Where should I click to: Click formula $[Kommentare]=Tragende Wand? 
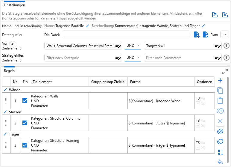point(154,101)
